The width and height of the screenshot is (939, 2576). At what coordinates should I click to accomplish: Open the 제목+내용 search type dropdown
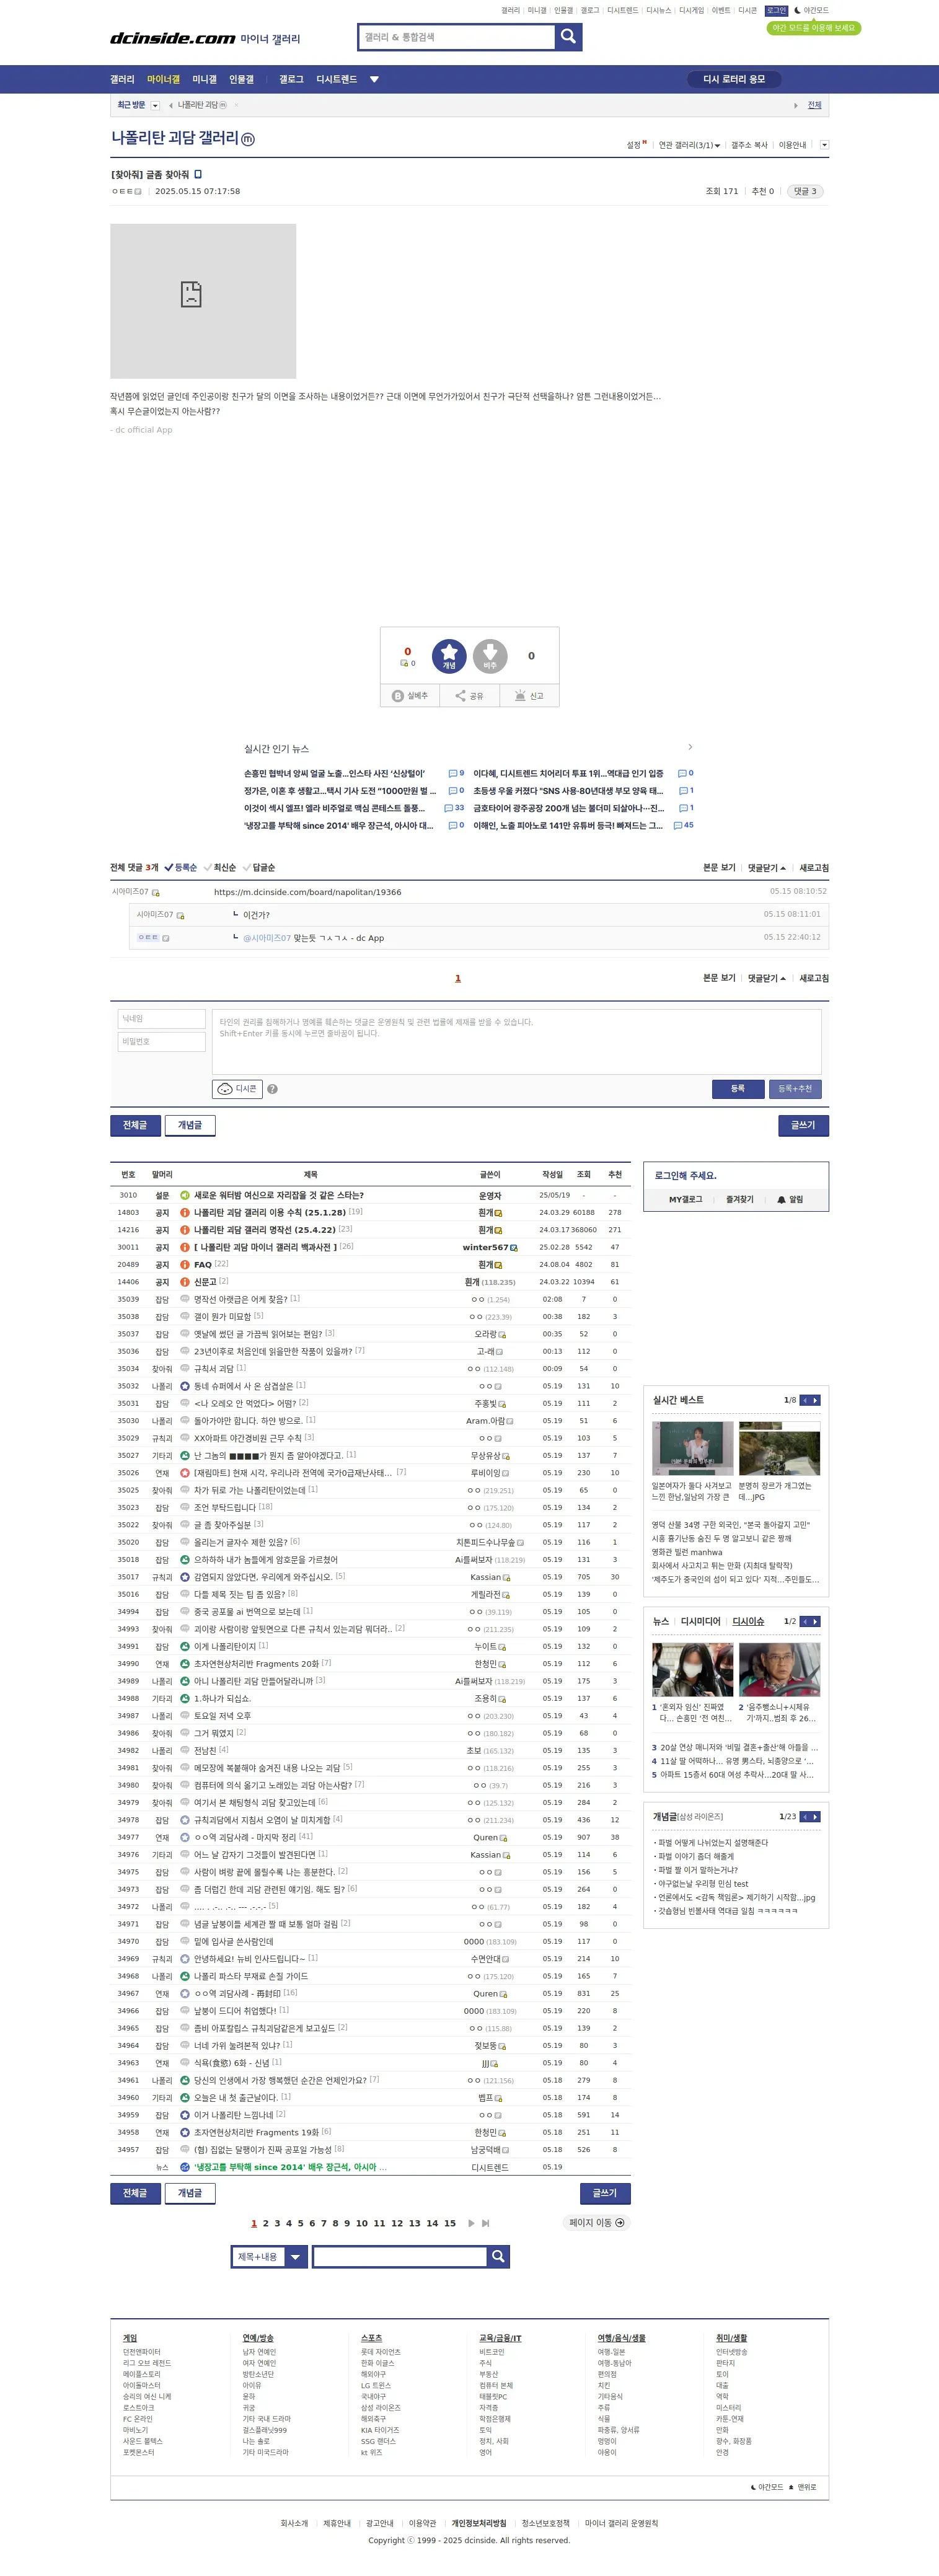tap(270, 2257)
